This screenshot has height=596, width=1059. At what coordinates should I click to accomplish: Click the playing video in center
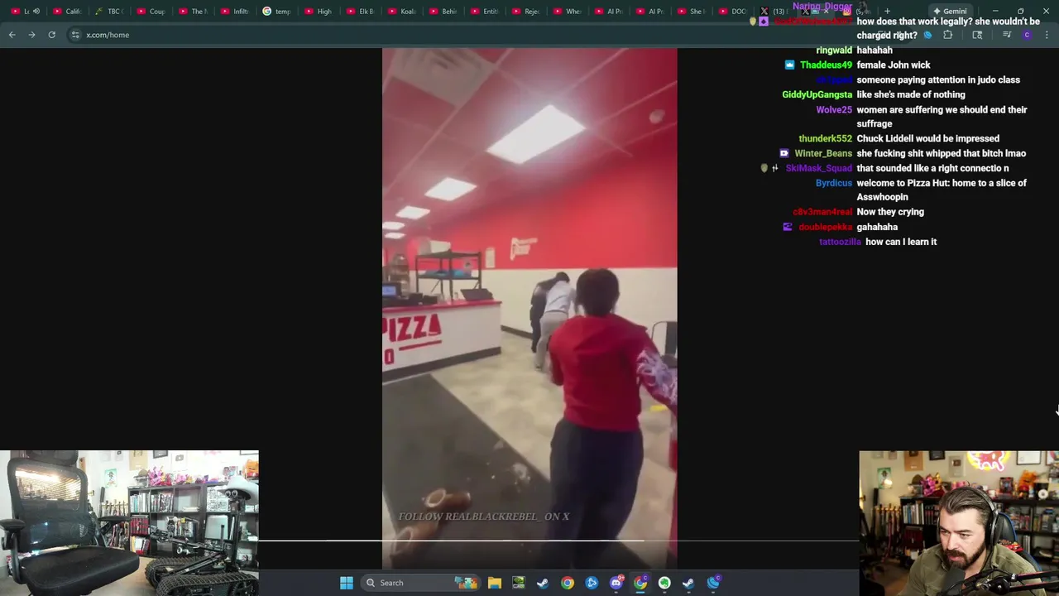529,308
